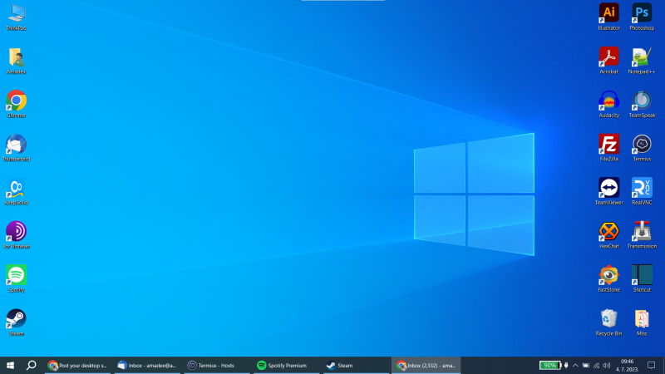The height and width of the screenshot is (374, 665).
Task: Open the Recycle Bin
Action: point(608,318)
